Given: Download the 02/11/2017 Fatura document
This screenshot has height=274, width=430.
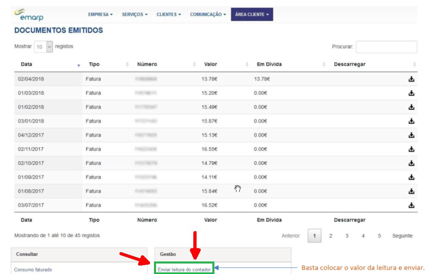Looking at the screenshot, I should click(x=411, y=149).
